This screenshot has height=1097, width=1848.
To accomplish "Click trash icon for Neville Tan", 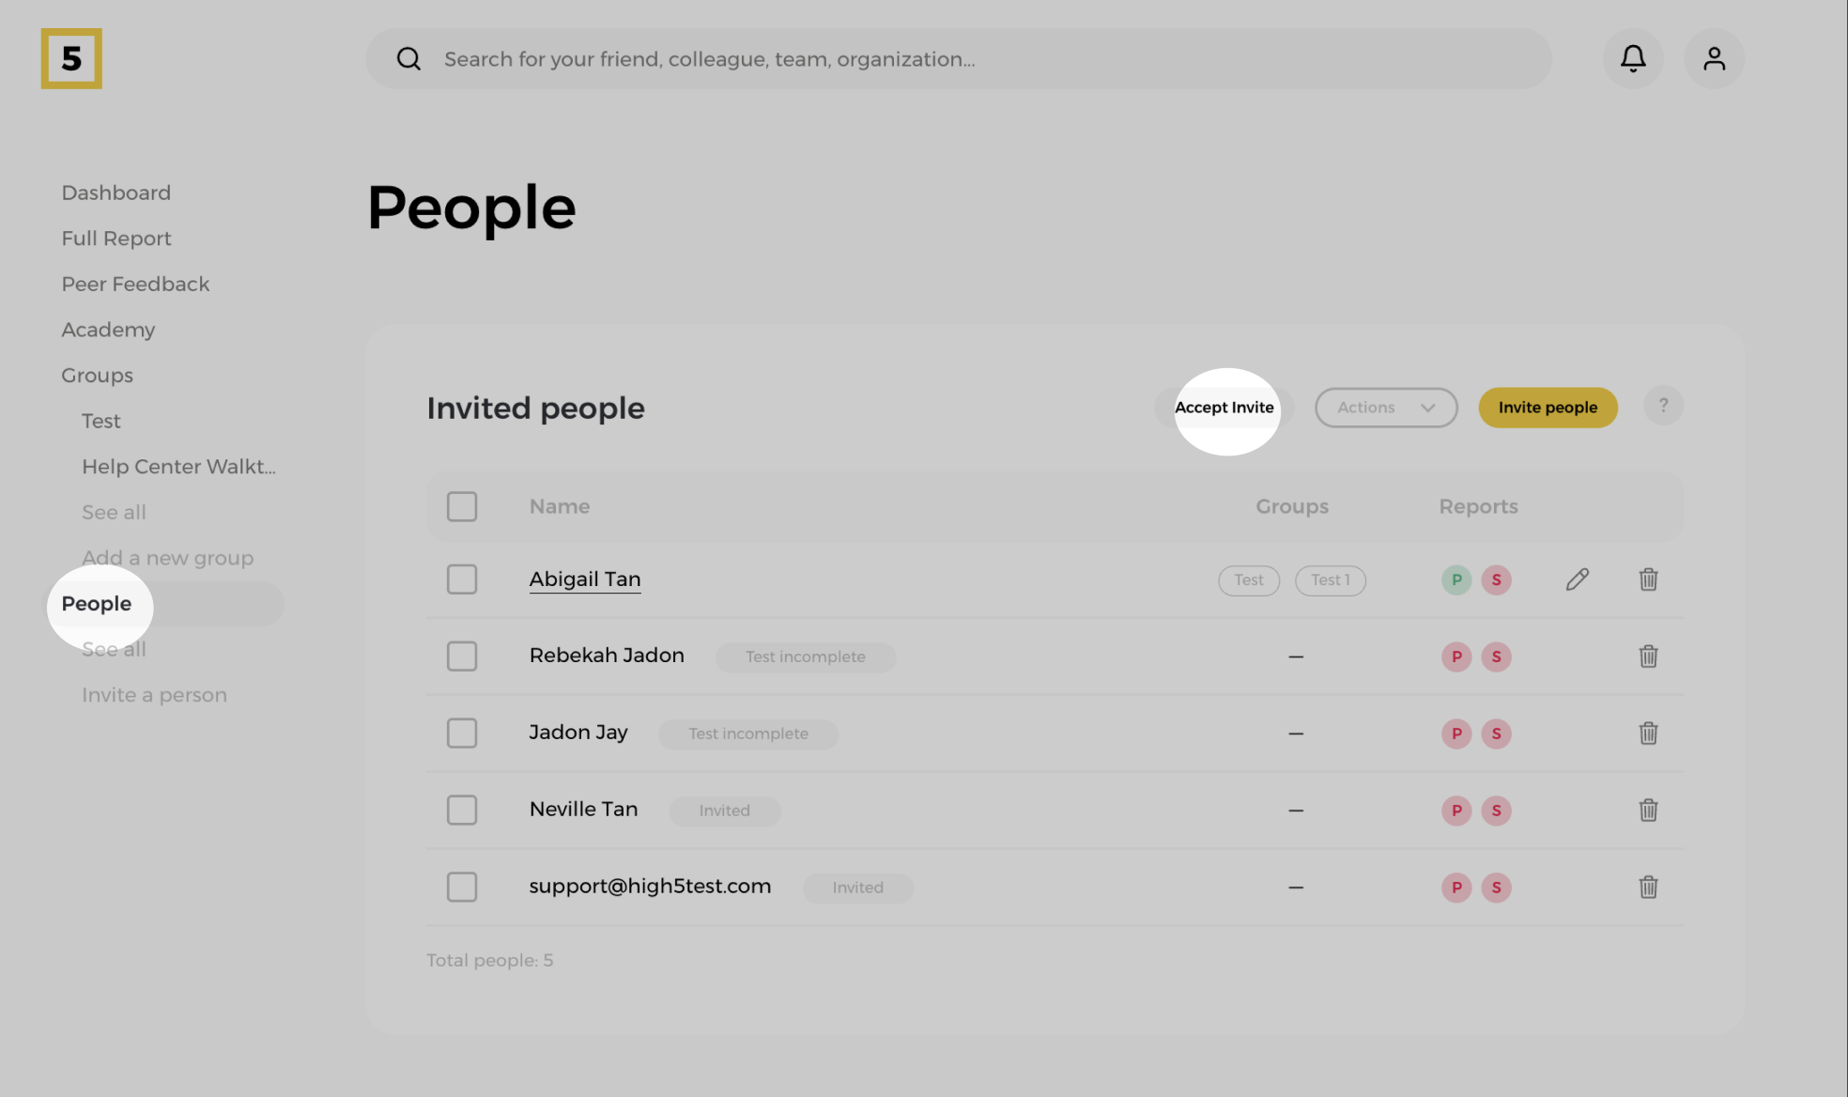I will pyautogui.click(x=1648, y=811).
